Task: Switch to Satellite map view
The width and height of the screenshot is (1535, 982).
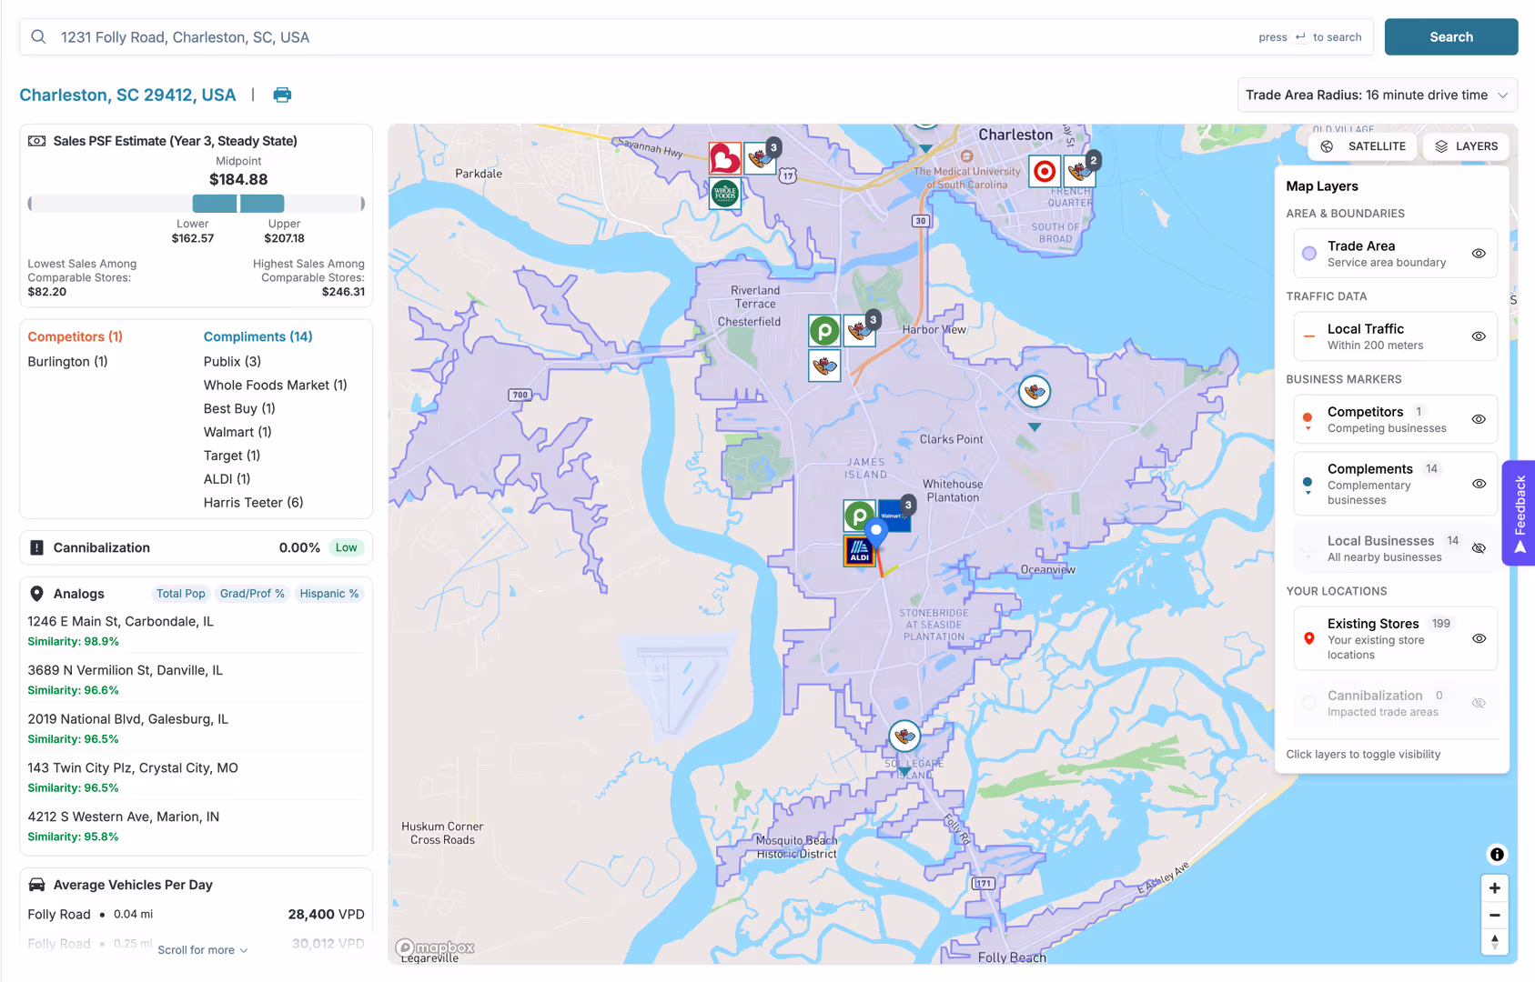Action: click(1362, 145)
